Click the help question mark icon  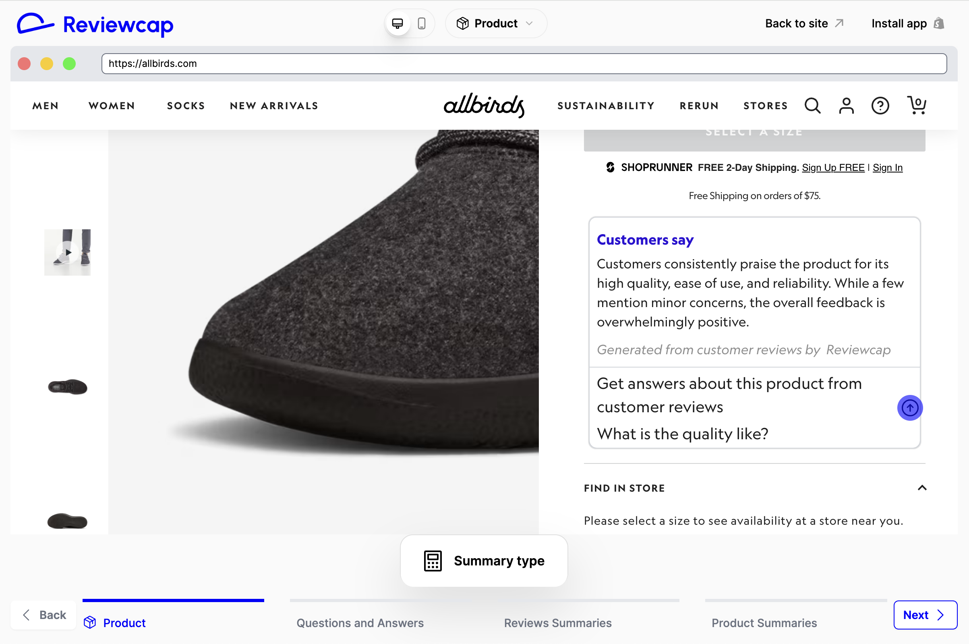(880, 106)
